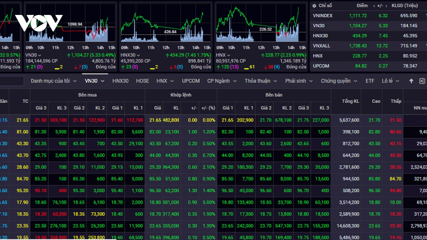This screenshot has width=427, height=240.
Task: Open the VN30 index selector under the chart
Action: click(33, 55)
